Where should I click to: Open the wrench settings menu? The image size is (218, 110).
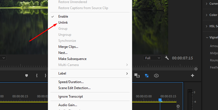167,58
